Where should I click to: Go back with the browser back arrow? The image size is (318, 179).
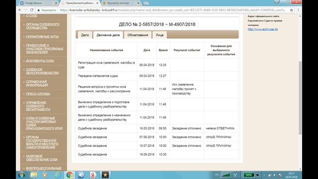(x=20, y=10)
